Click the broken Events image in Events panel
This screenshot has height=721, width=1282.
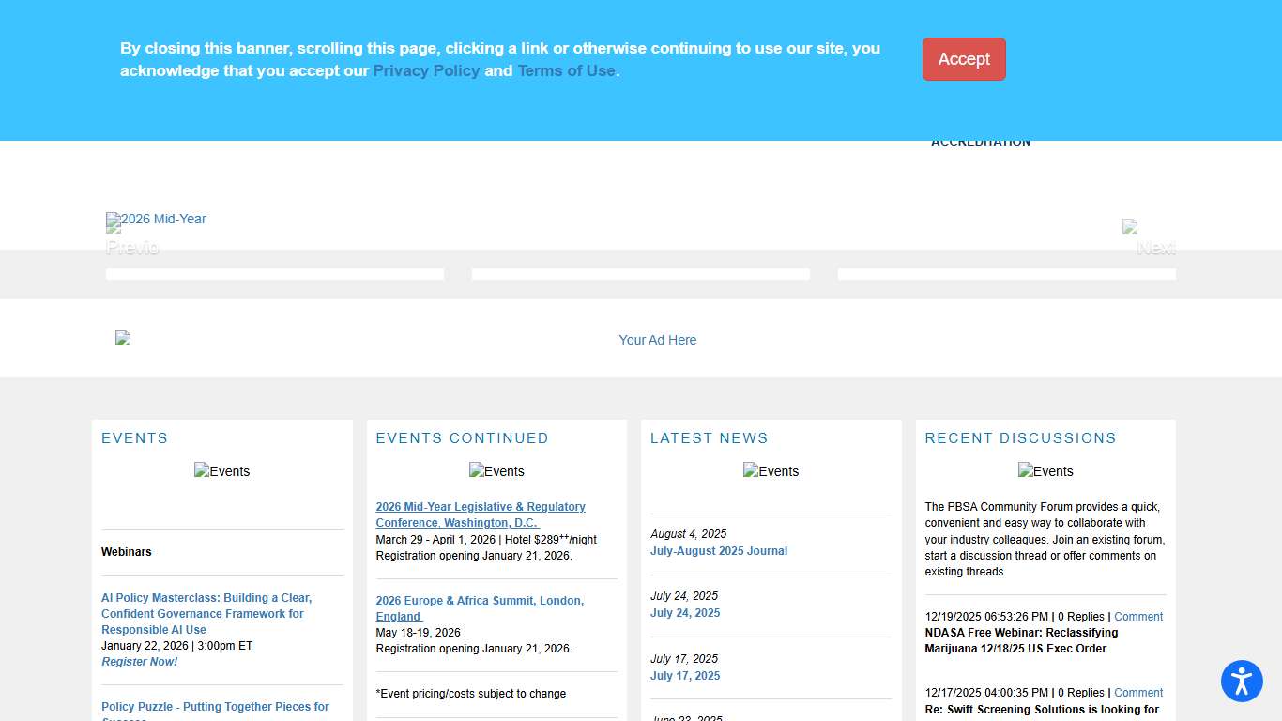[x=221, y=471]
